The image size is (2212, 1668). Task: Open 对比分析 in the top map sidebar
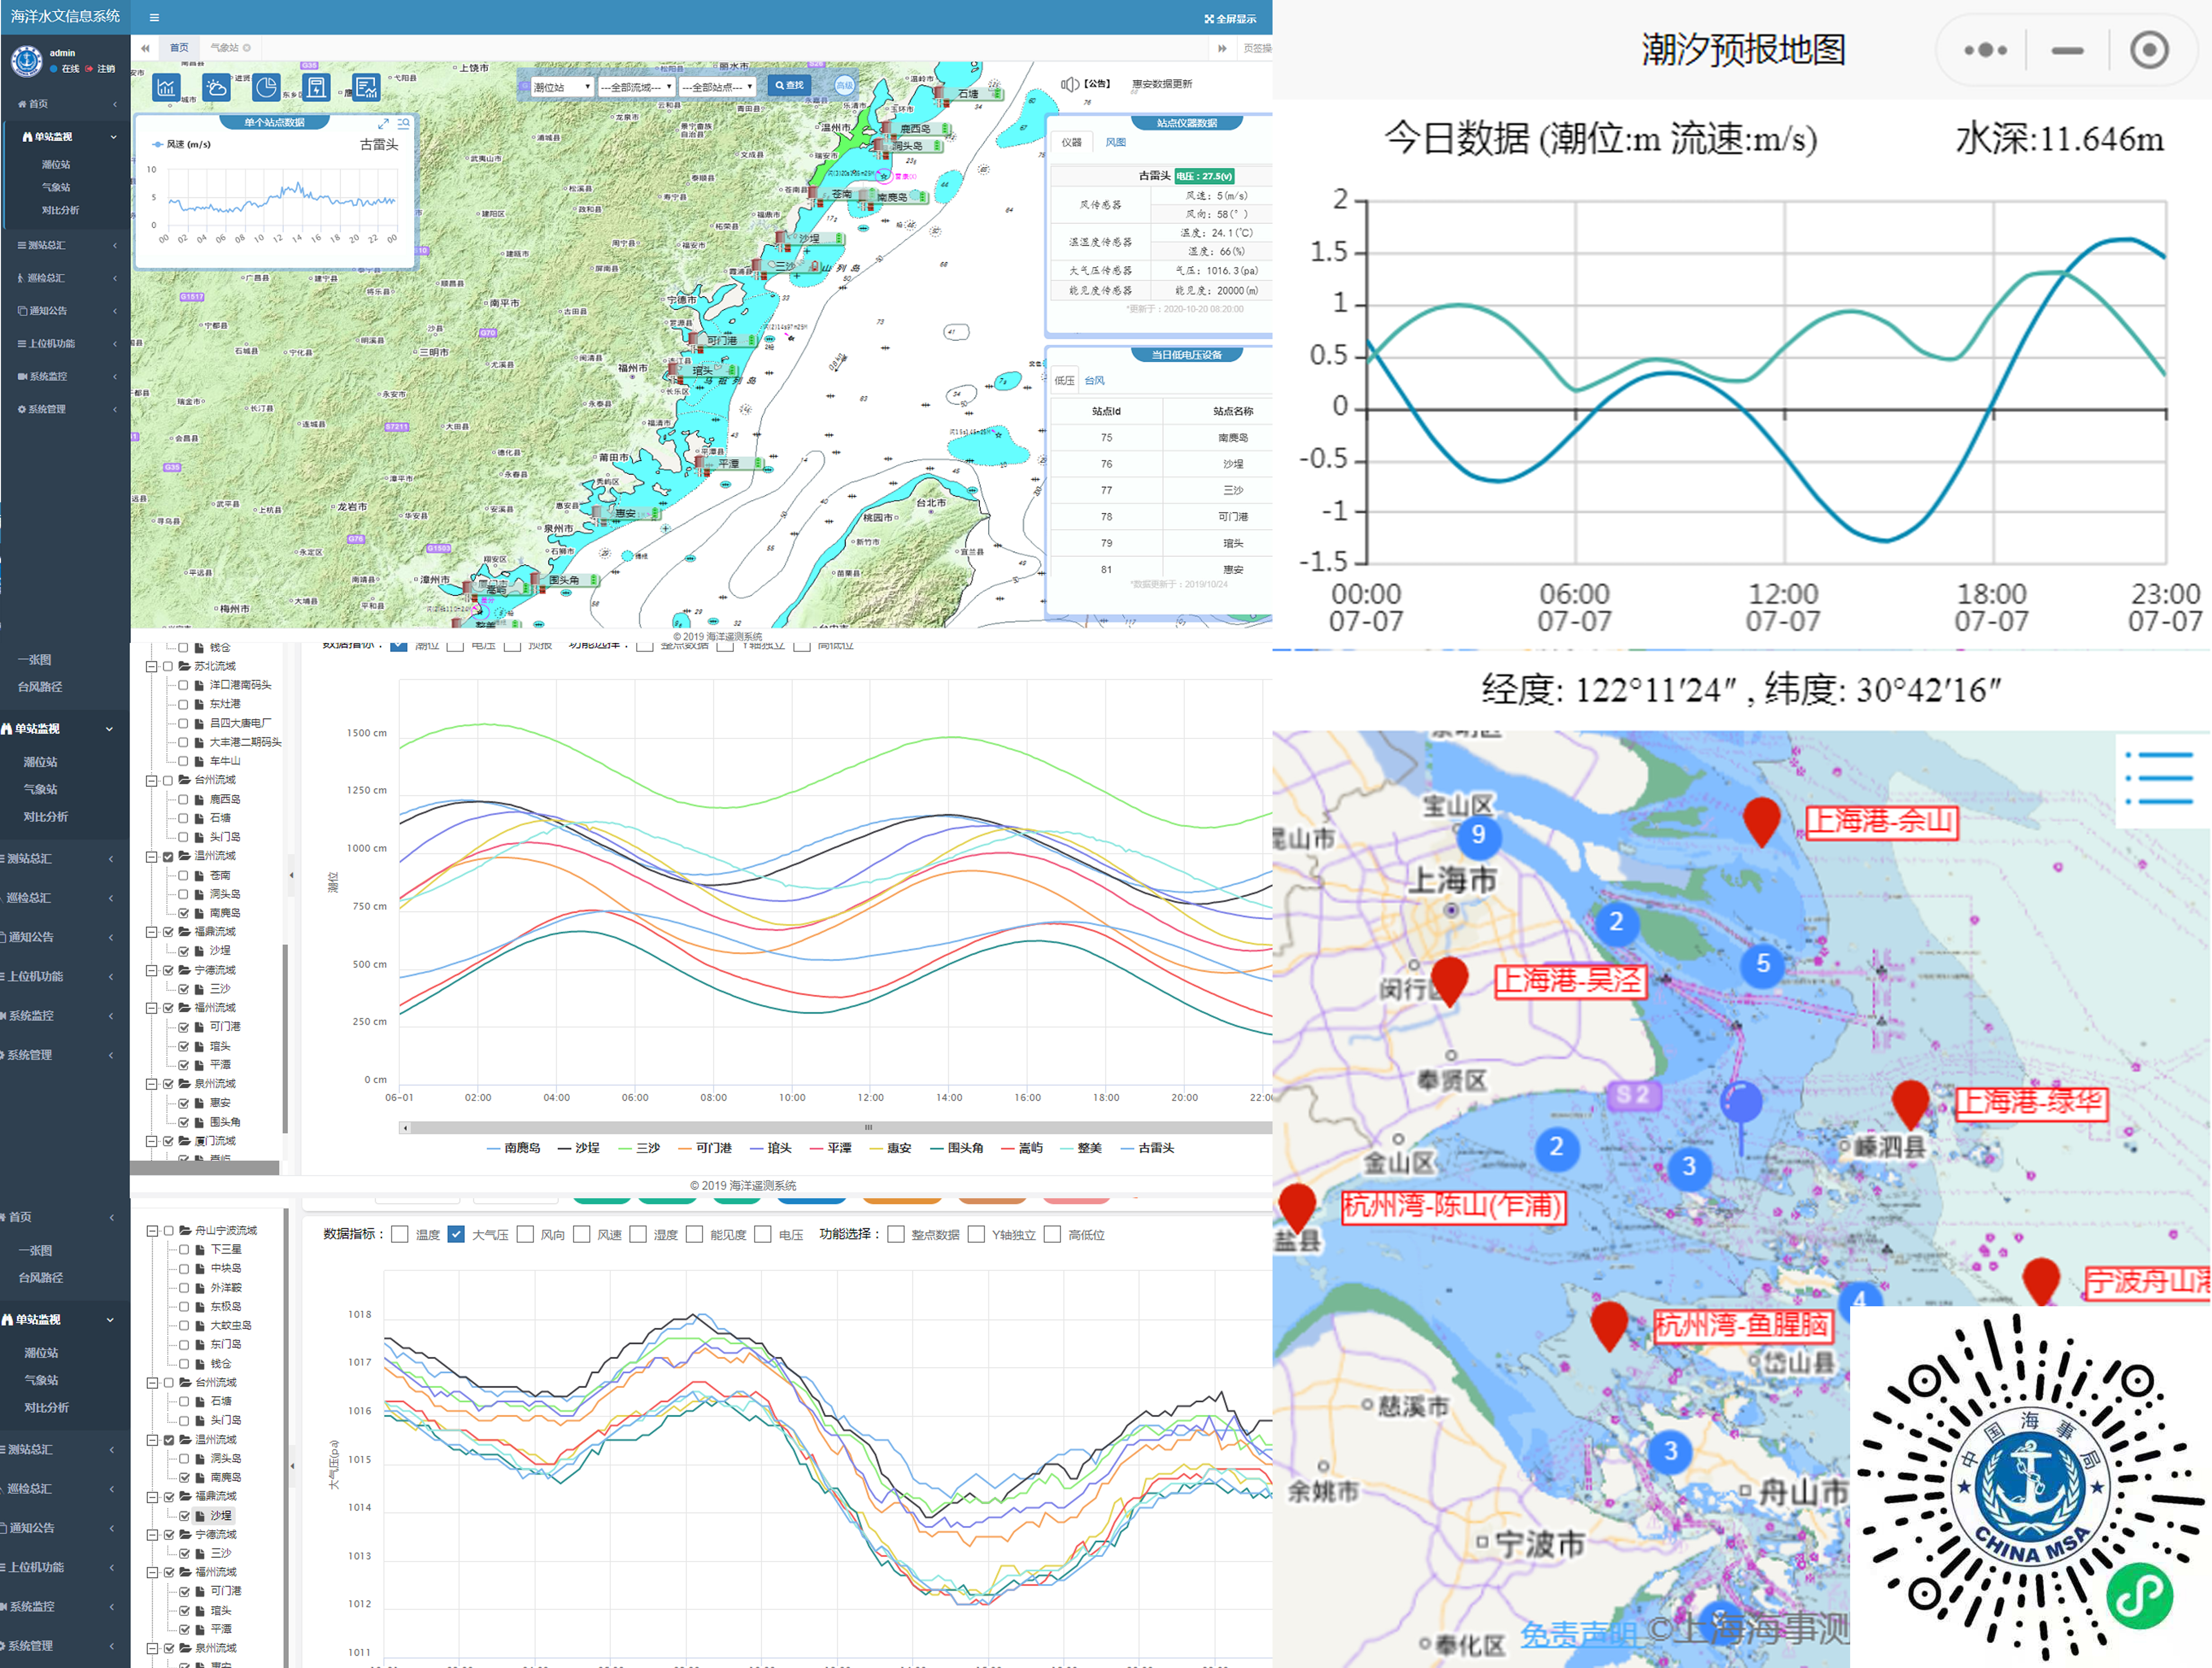coord(60,210)
